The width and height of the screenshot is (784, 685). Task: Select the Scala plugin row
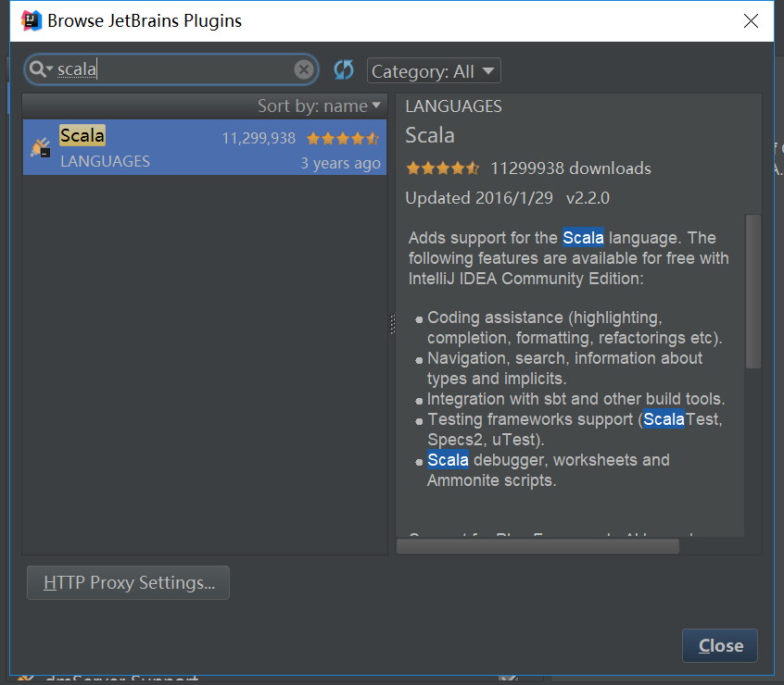click(205, 147)
